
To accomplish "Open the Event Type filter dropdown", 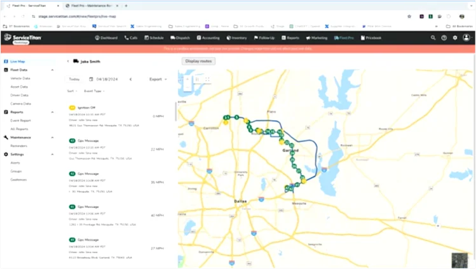I will (x=94, y=91).
